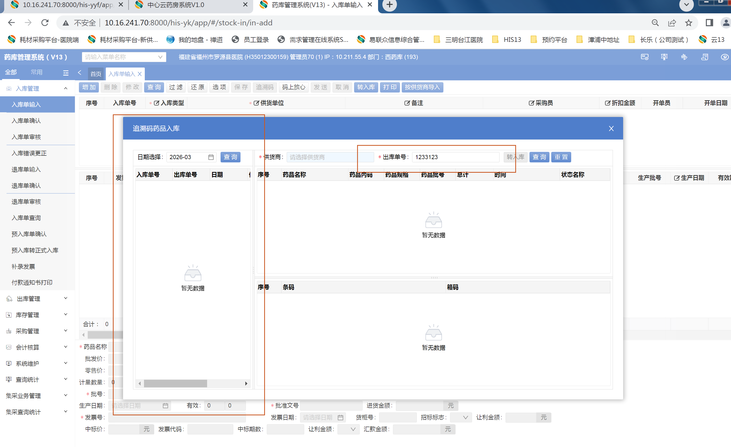Click the sidebar collapse hamburger icon
731x447 pixels.
coord(66,73)
